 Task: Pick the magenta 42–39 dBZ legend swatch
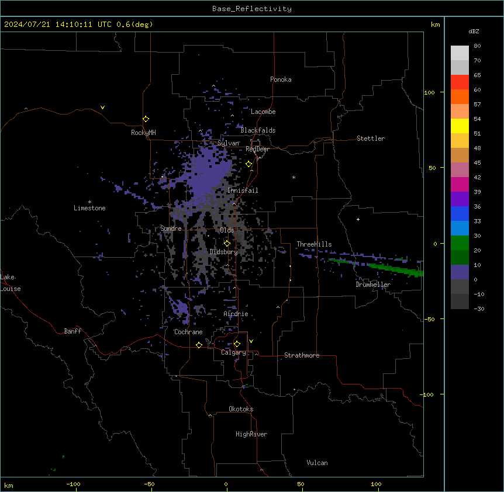click(x=460, y=184)
